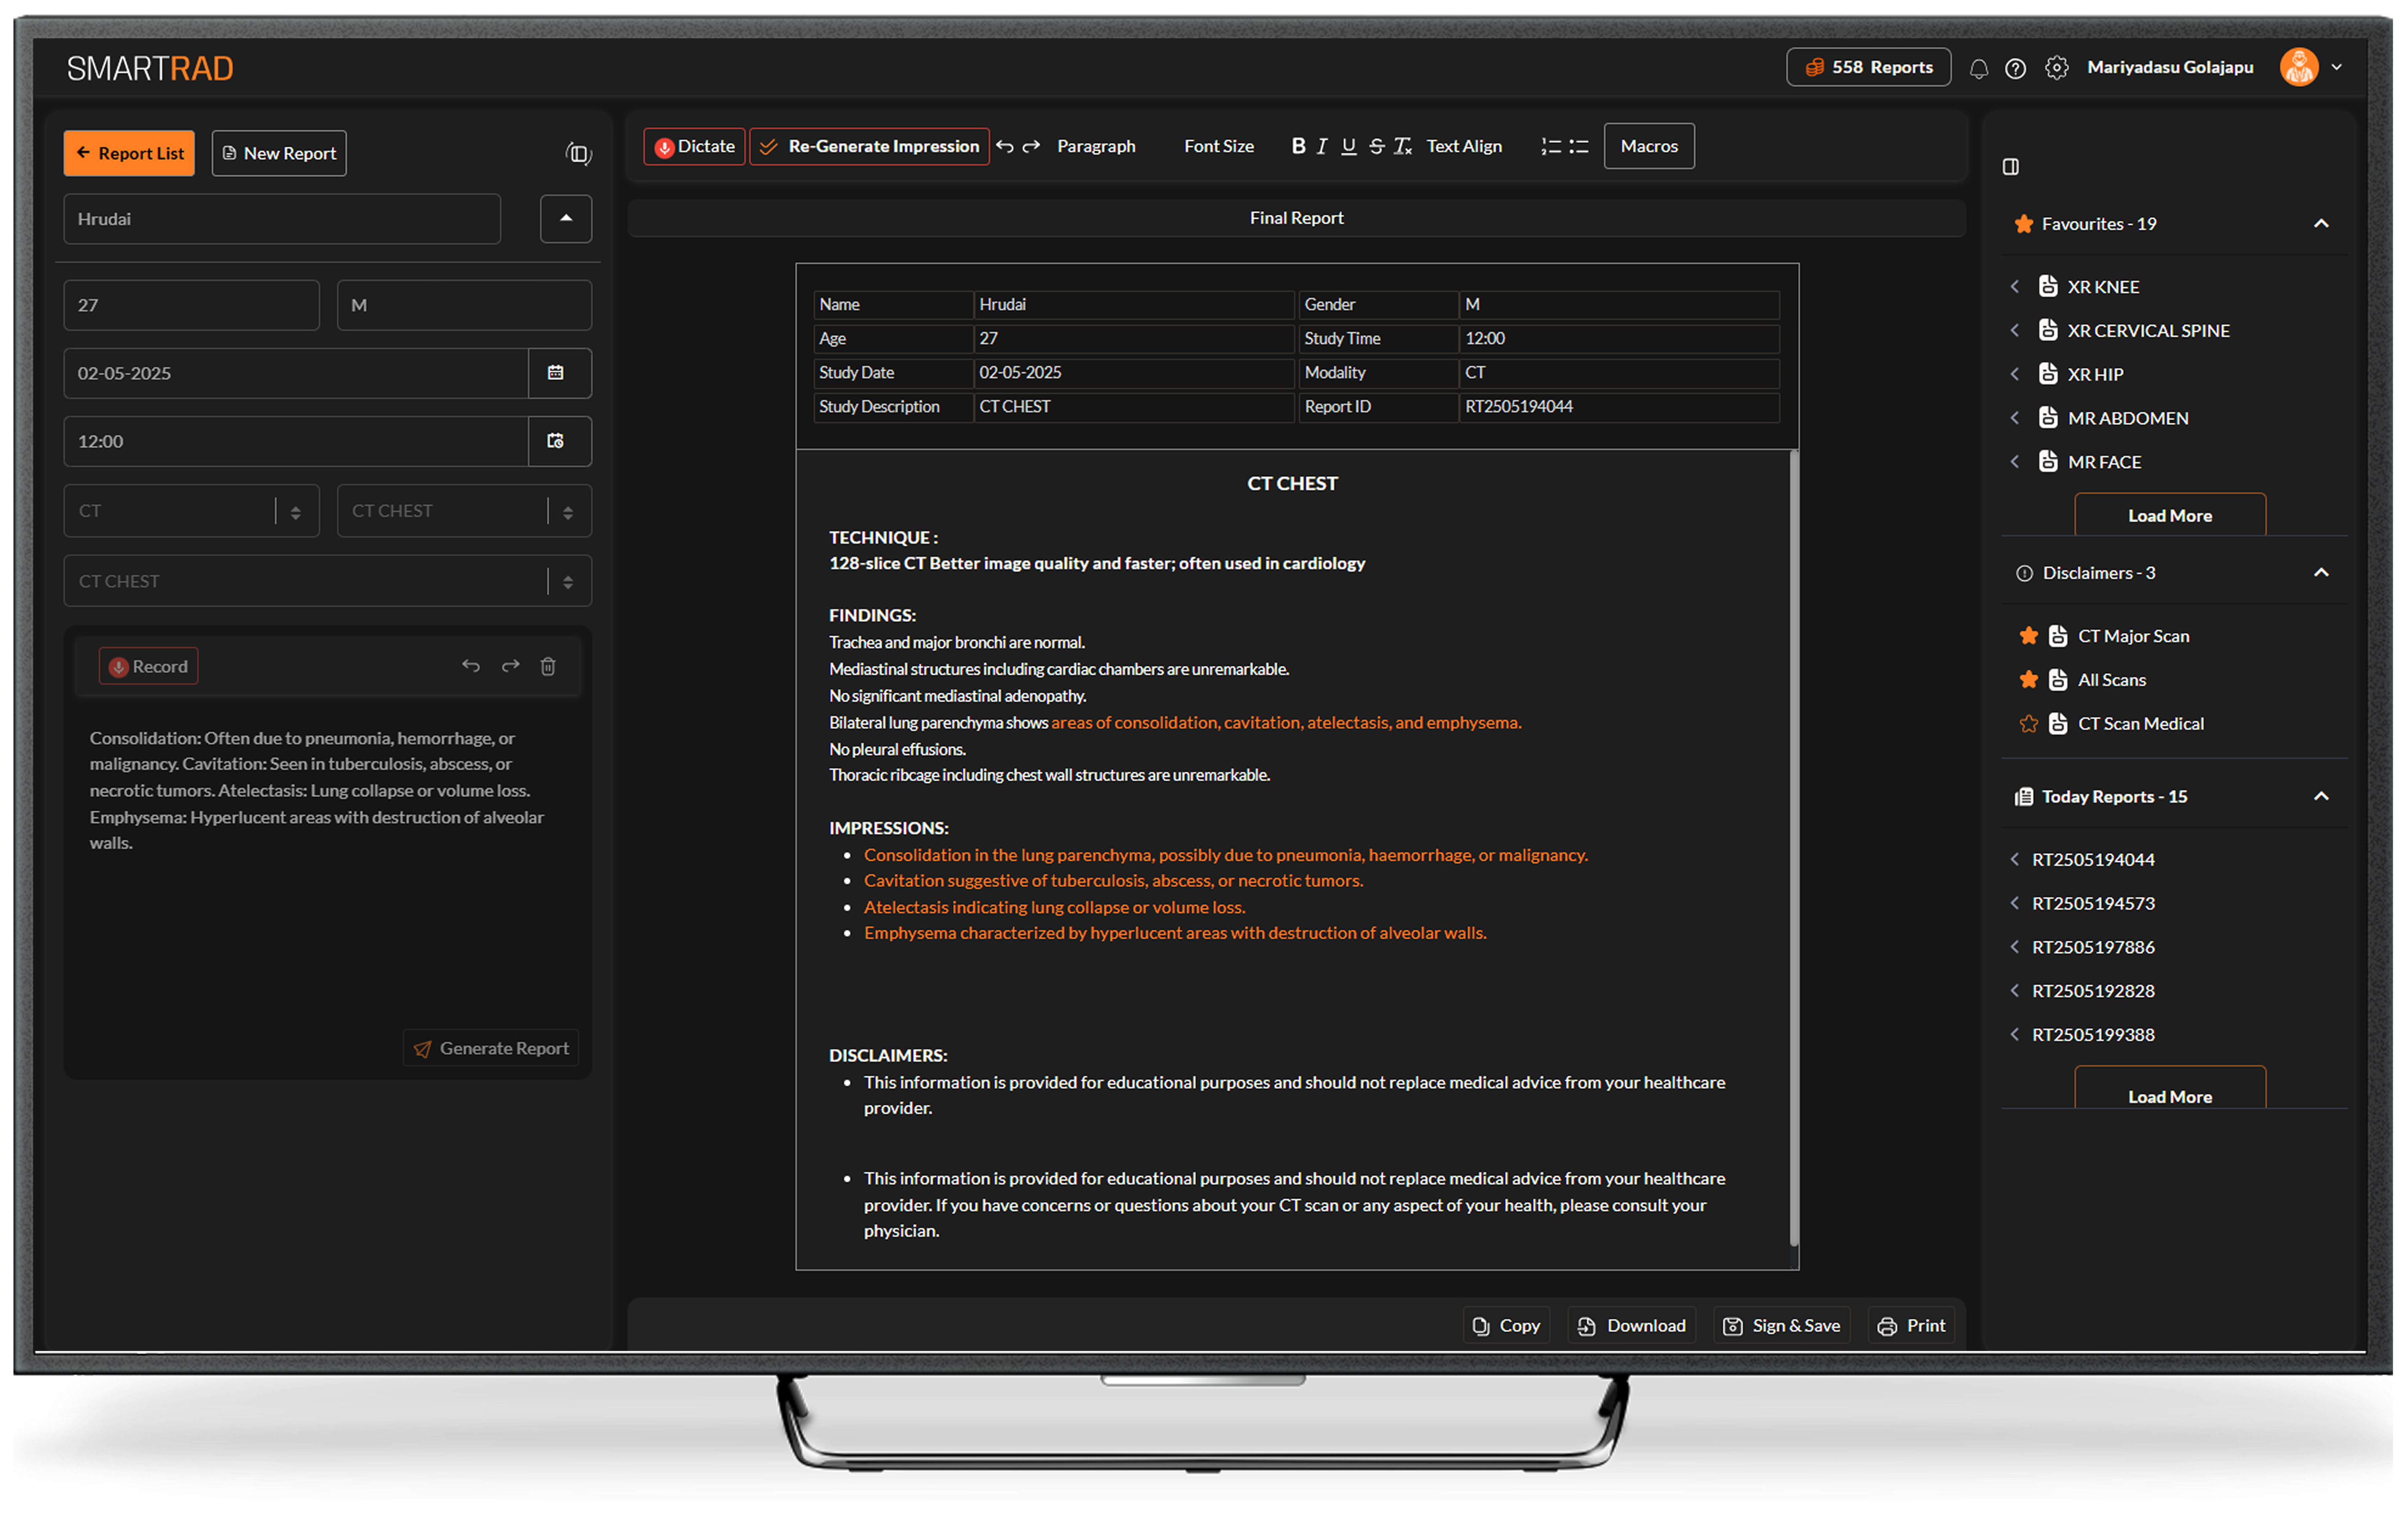Delete the recording with the trash icon
This screenshot has height=1523, width=2408.
tap(548, 666)
